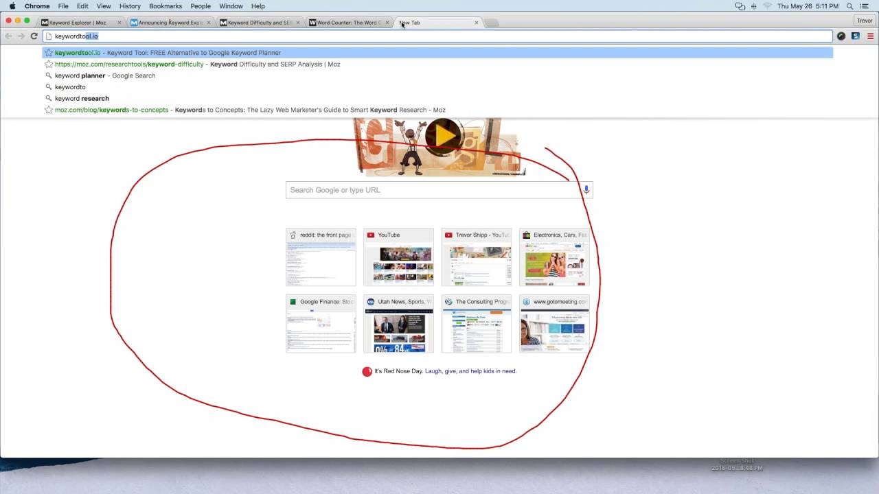Click the blue S extension icon

pos(855,36)
